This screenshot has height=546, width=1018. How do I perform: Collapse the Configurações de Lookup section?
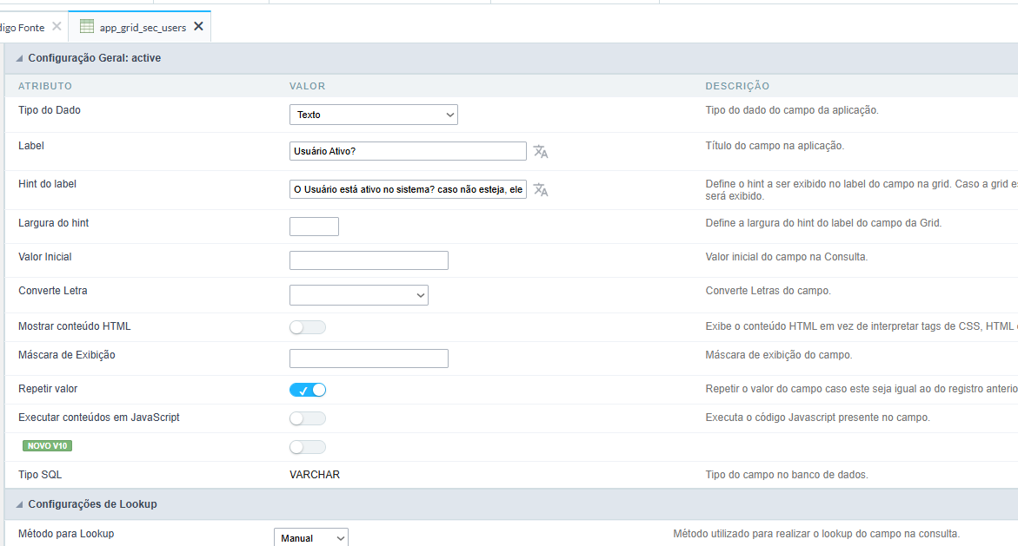19,504
